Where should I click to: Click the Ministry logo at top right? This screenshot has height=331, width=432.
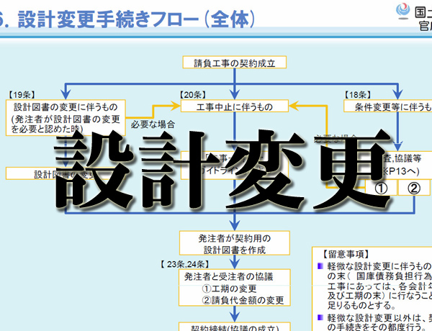pyautogui.click(x=405, y=12)
